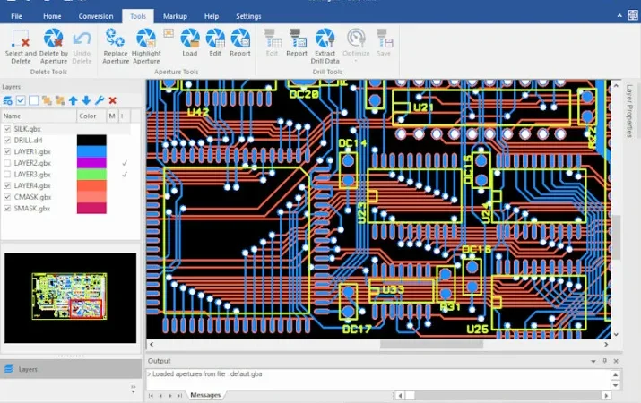Click the board overview thumbnail preview
641x403 pixels.
coord(70,297)
